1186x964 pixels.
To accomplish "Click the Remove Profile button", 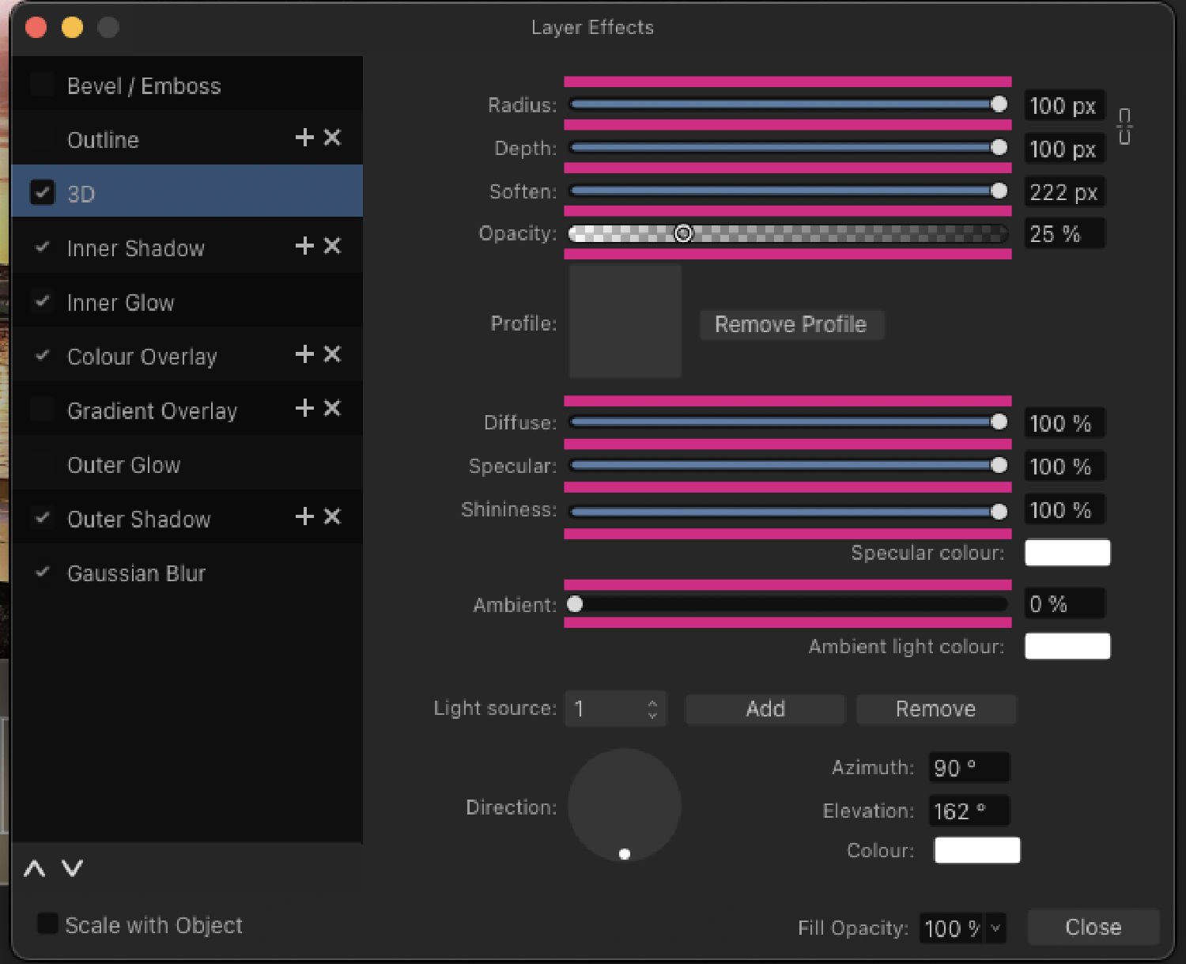I will [791, 324].
